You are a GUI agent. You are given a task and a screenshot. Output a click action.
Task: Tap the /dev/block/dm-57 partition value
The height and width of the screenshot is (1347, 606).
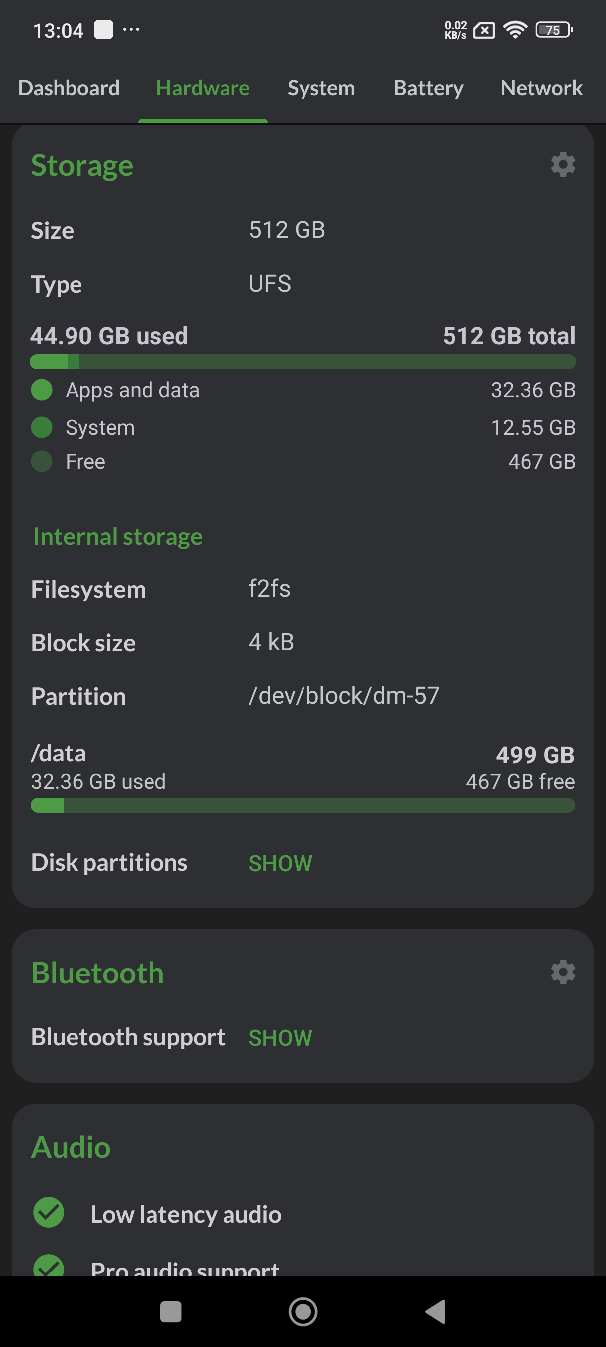[x=344, y=696]
